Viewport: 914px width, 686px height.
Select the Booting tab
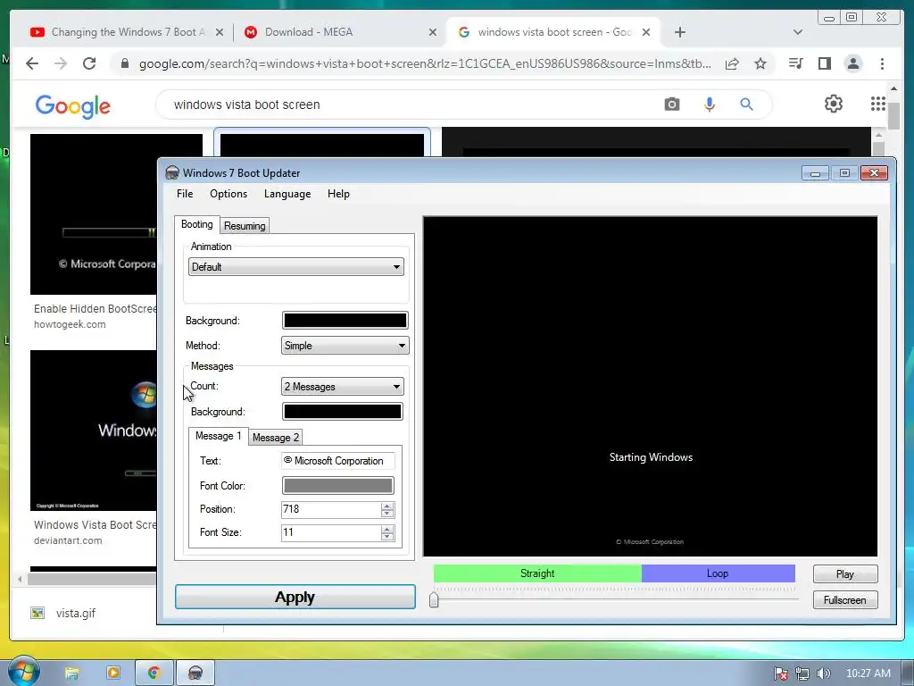pyautogui.click(x=197, y=224)
